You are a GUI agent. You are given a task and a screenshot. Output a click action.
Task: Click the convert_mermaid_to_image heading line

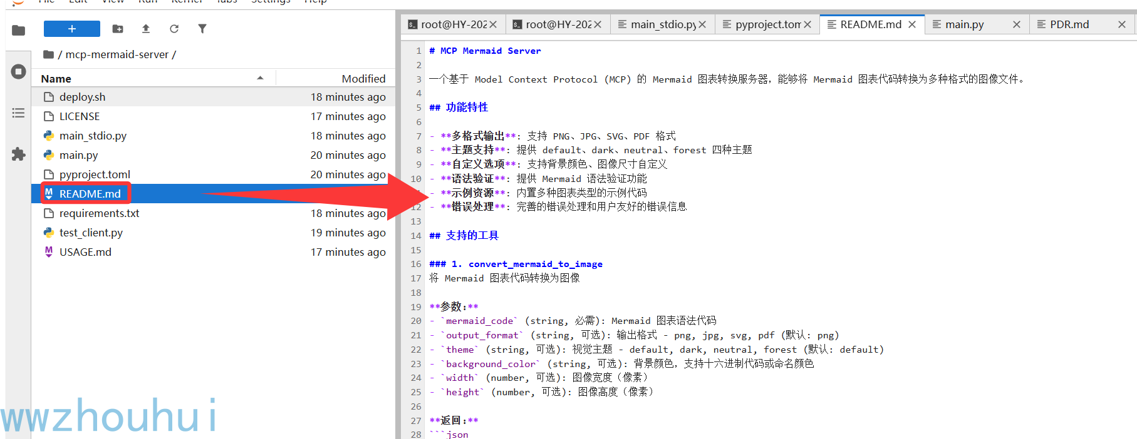516,264
